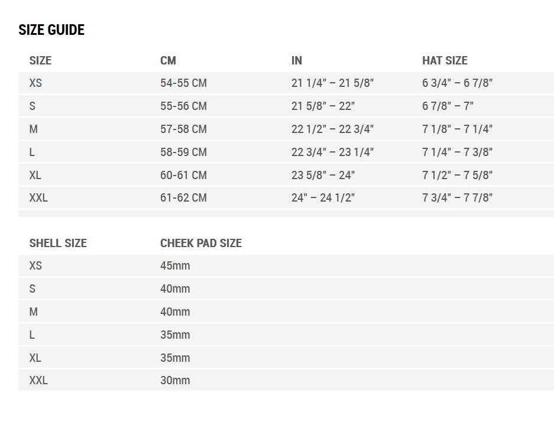Select the 55-56 CM cell

(183, 106)
